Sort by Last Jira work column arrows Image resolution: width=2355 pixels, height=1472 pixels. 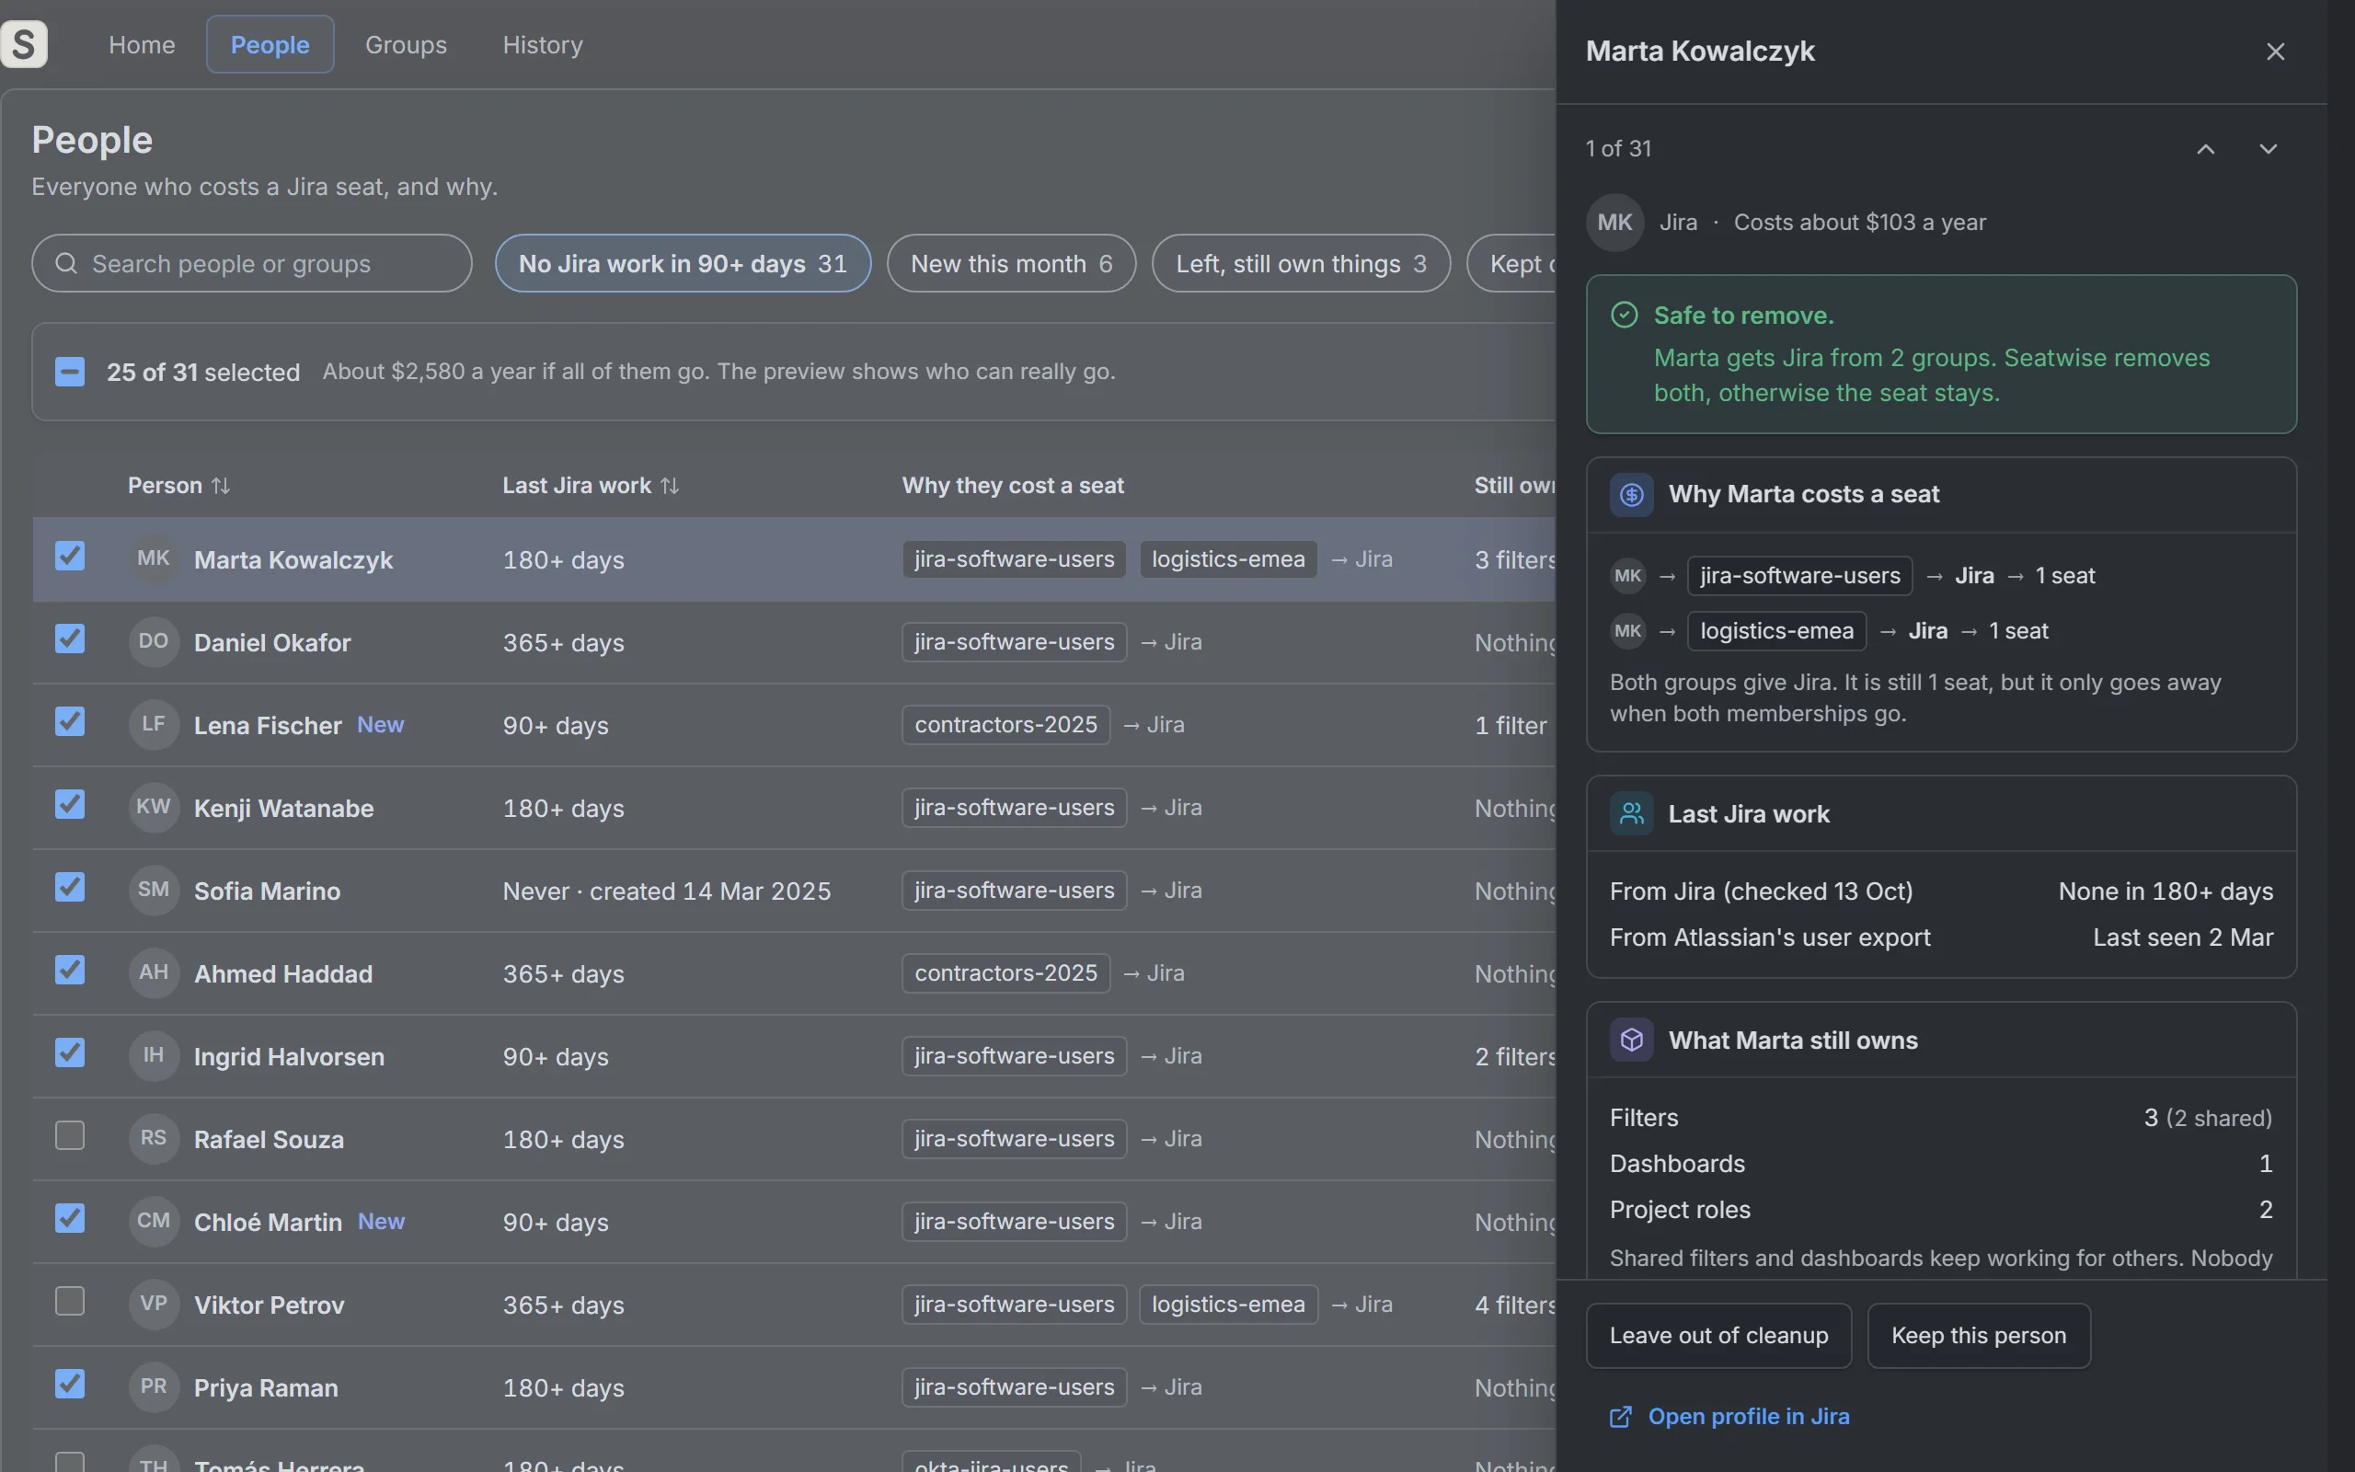click(670, 485)
